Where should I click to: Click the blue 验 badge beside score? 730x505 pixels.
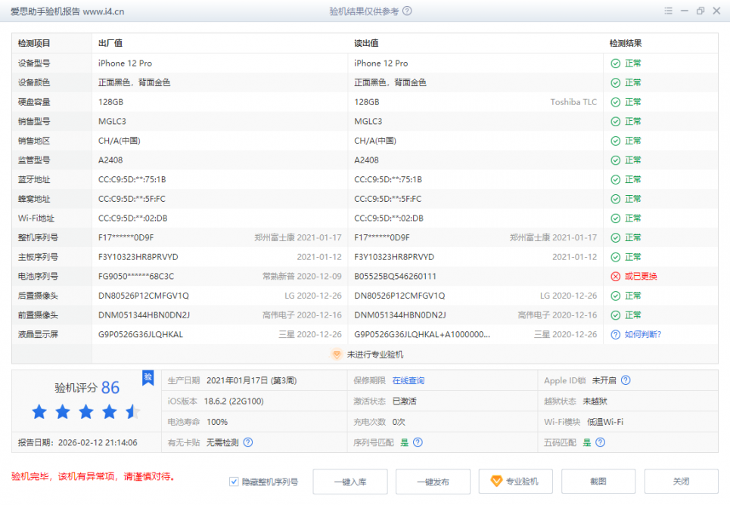pos(148,379)
